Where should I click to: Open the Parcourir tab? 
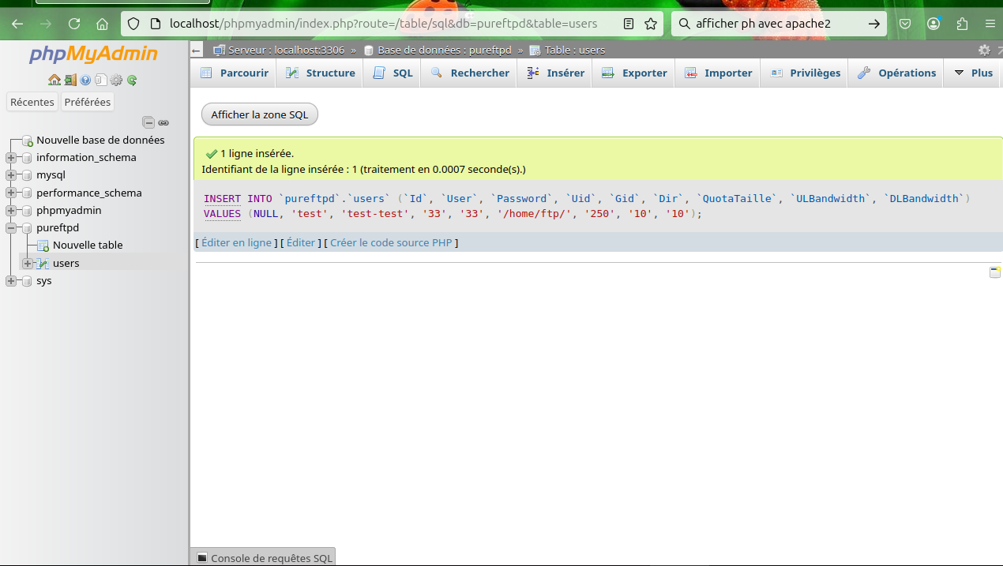234,73
